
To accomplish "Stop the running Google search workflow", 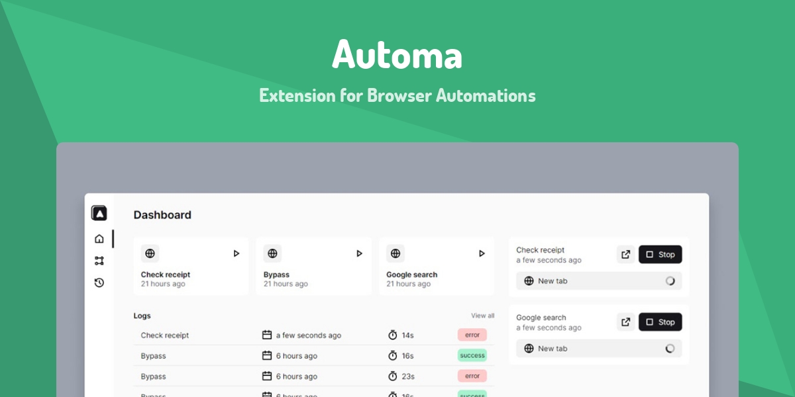I will [x=660, y=322].
